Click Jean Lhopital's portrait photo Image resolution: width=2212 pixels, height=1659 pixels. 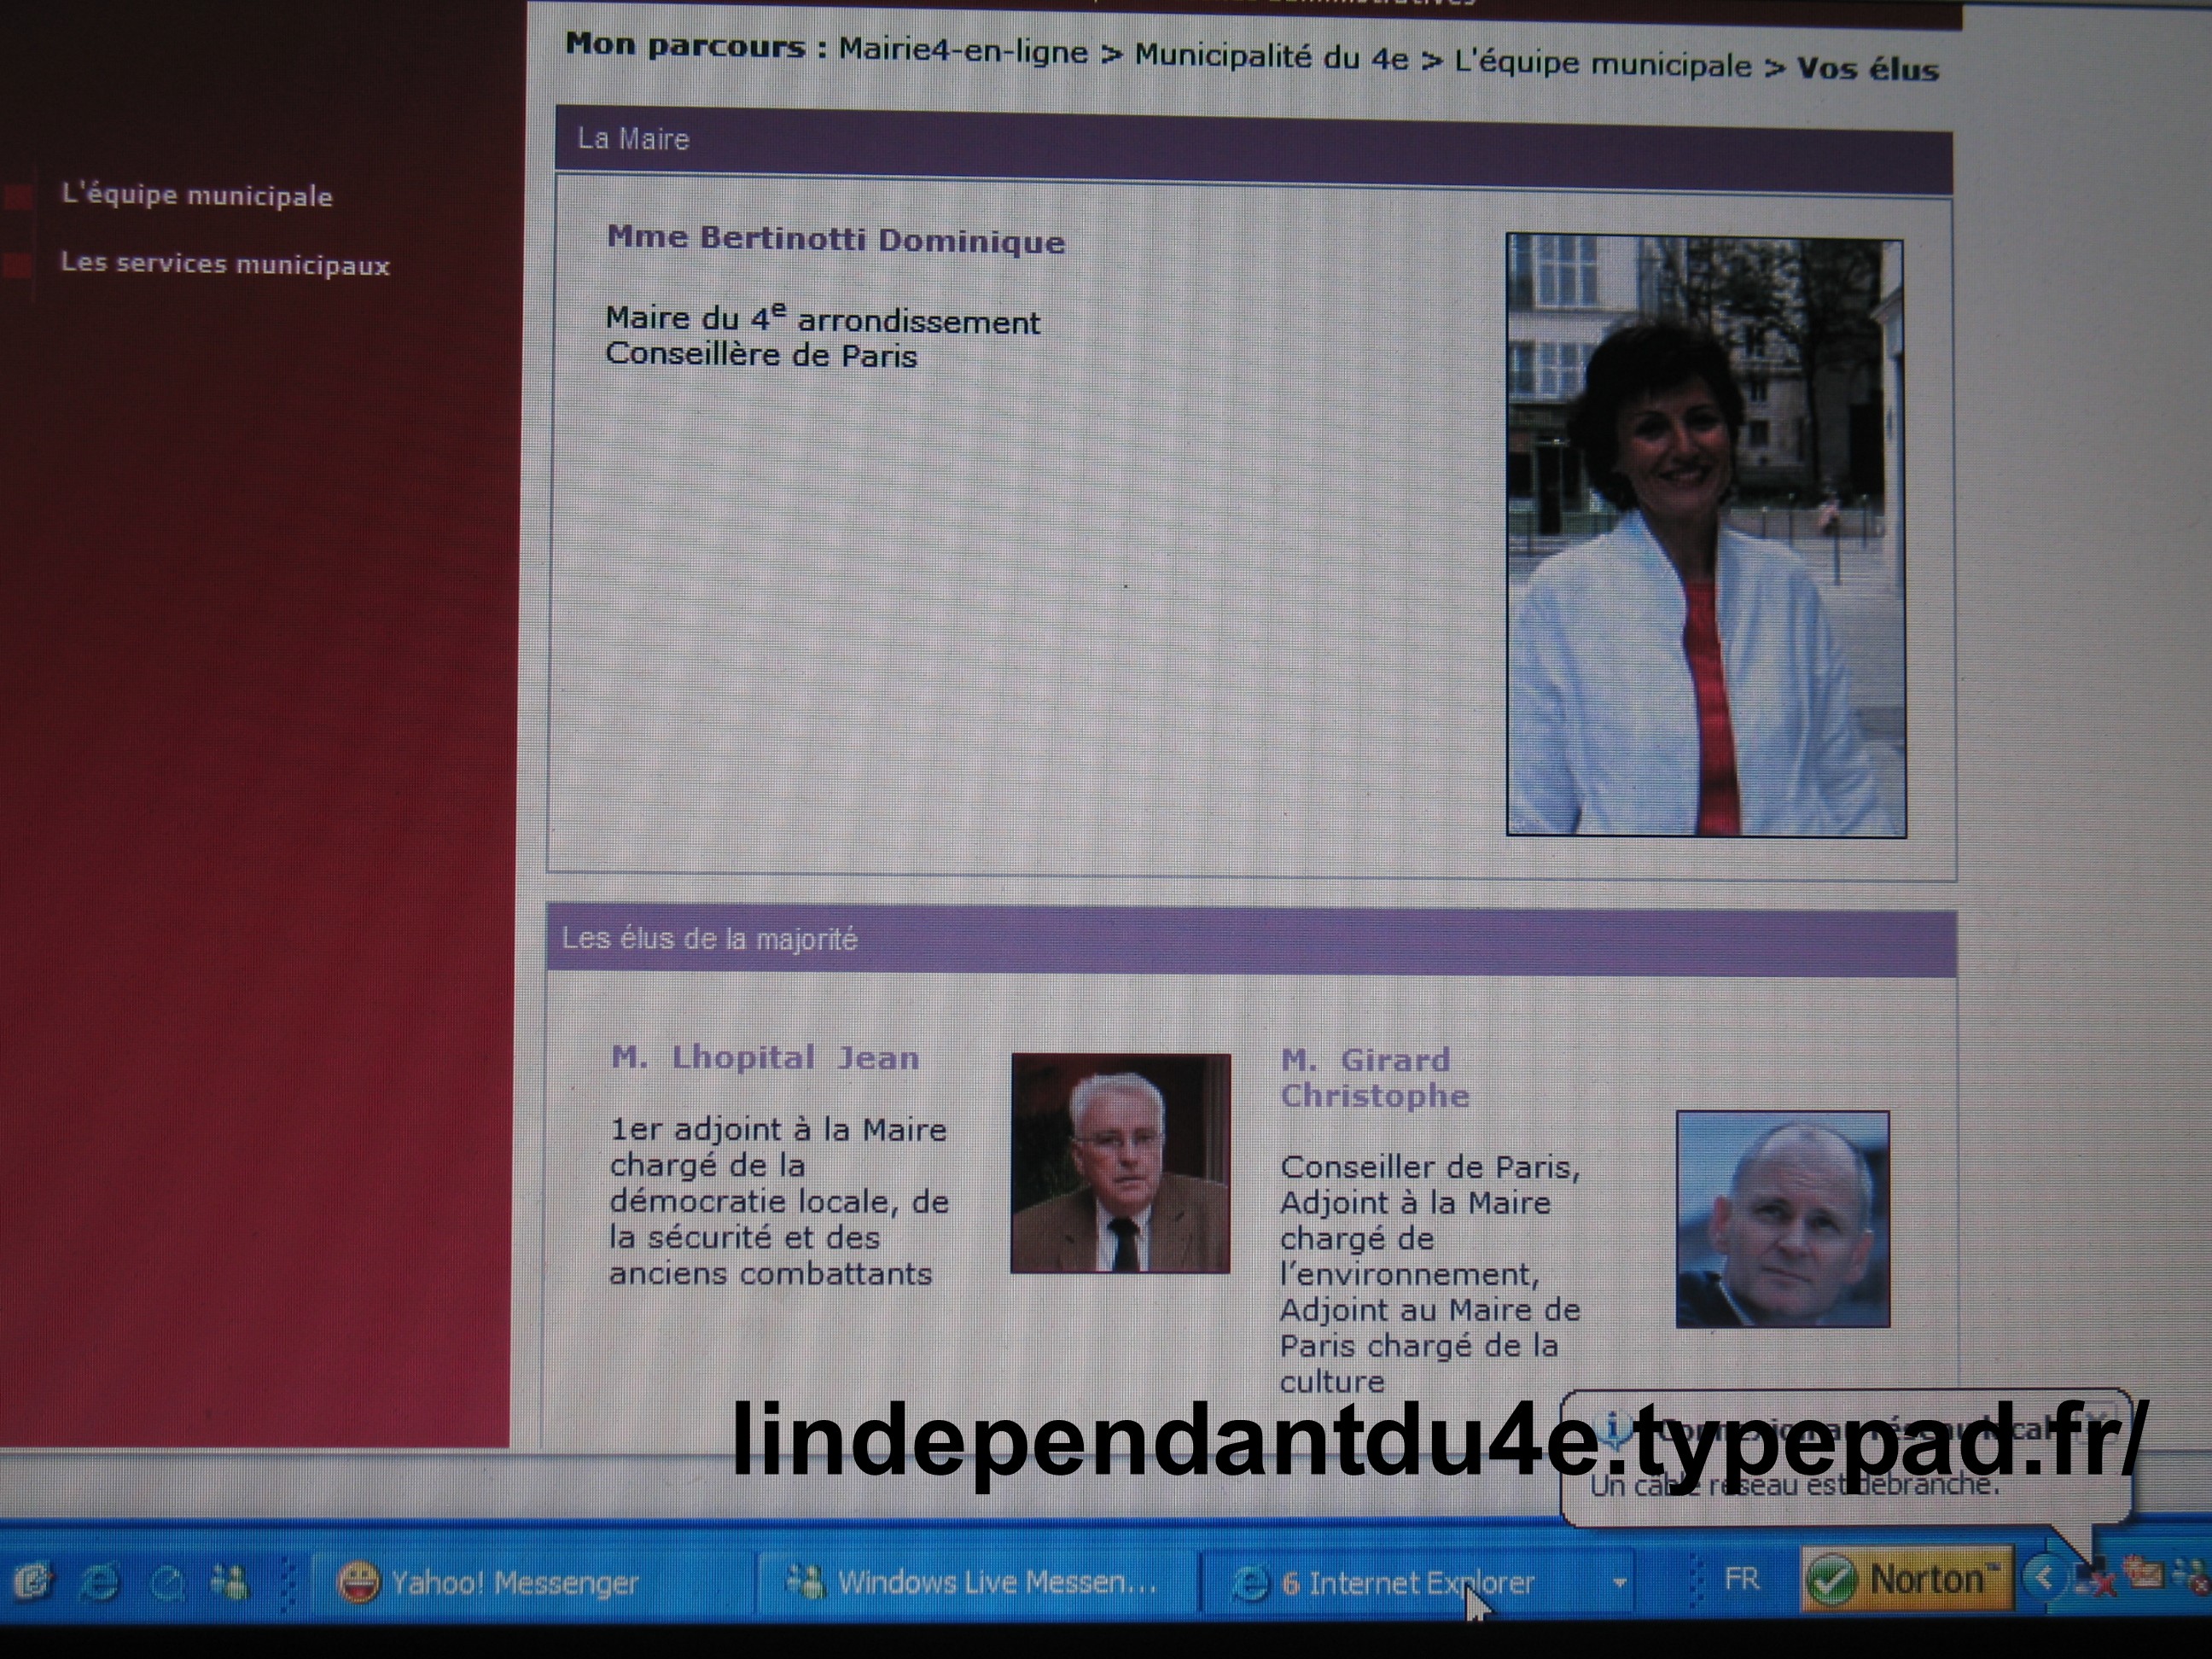click(1120, 1163)
